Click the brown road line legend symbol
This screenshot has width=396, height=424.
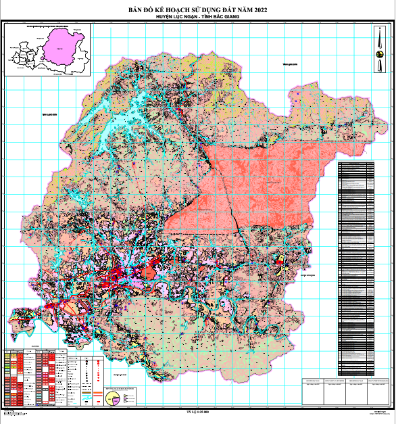point(86,393)
